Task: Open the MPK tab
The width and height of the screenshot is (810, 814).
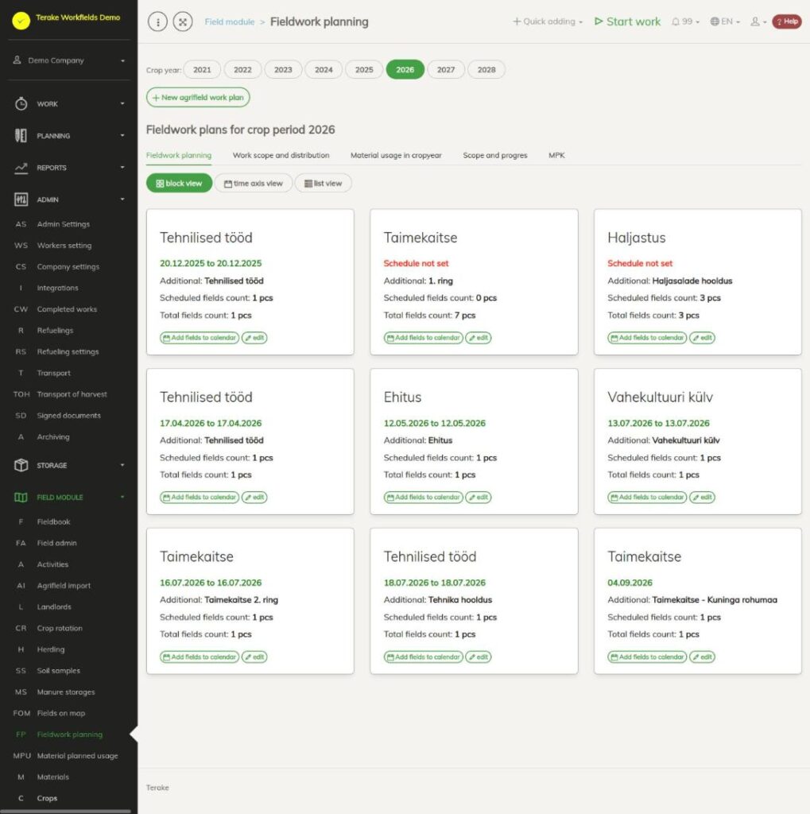Action: (556, 155)
